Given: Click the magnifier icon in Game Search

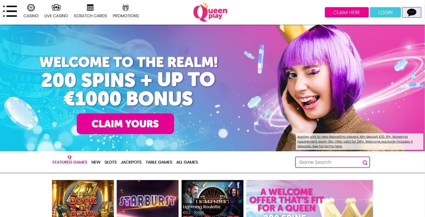Looking at the screenshot, I should pyautogui.click(x=365, y=163).
